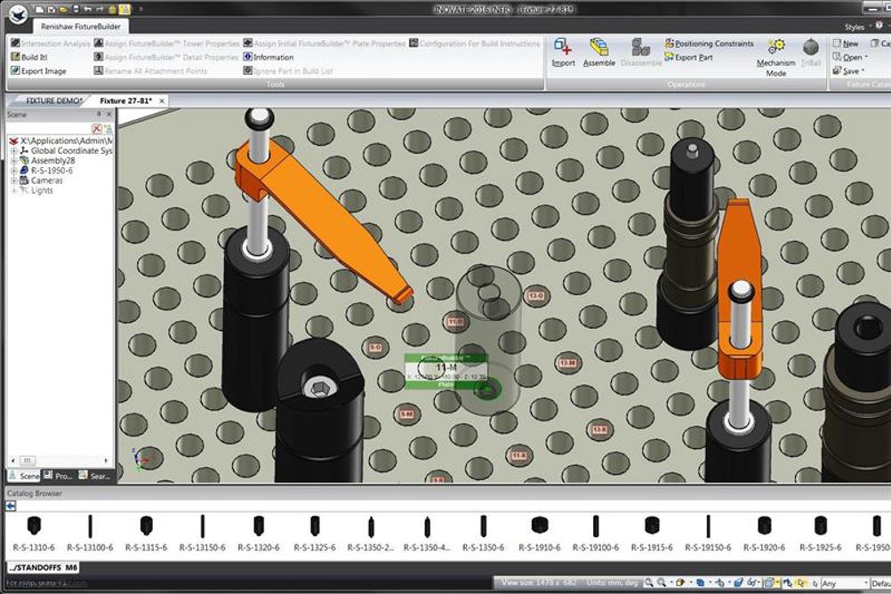891x594 pixels.
Task: Pin the Scene panel
Action: [x=99, y=114]
